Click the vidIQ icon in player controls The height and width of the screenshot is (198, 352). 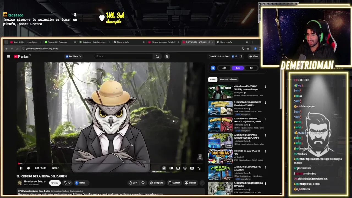click(x=164, y=168)
